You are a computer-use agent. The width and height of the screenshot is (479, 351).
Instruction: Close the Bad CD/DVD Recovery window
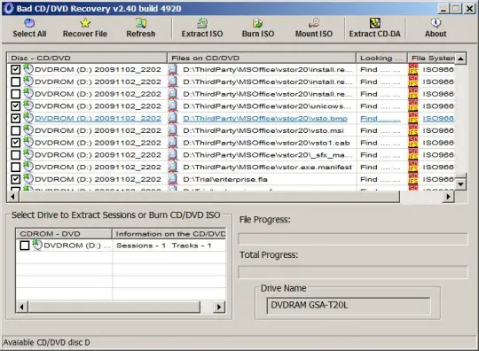coord(469,9)
